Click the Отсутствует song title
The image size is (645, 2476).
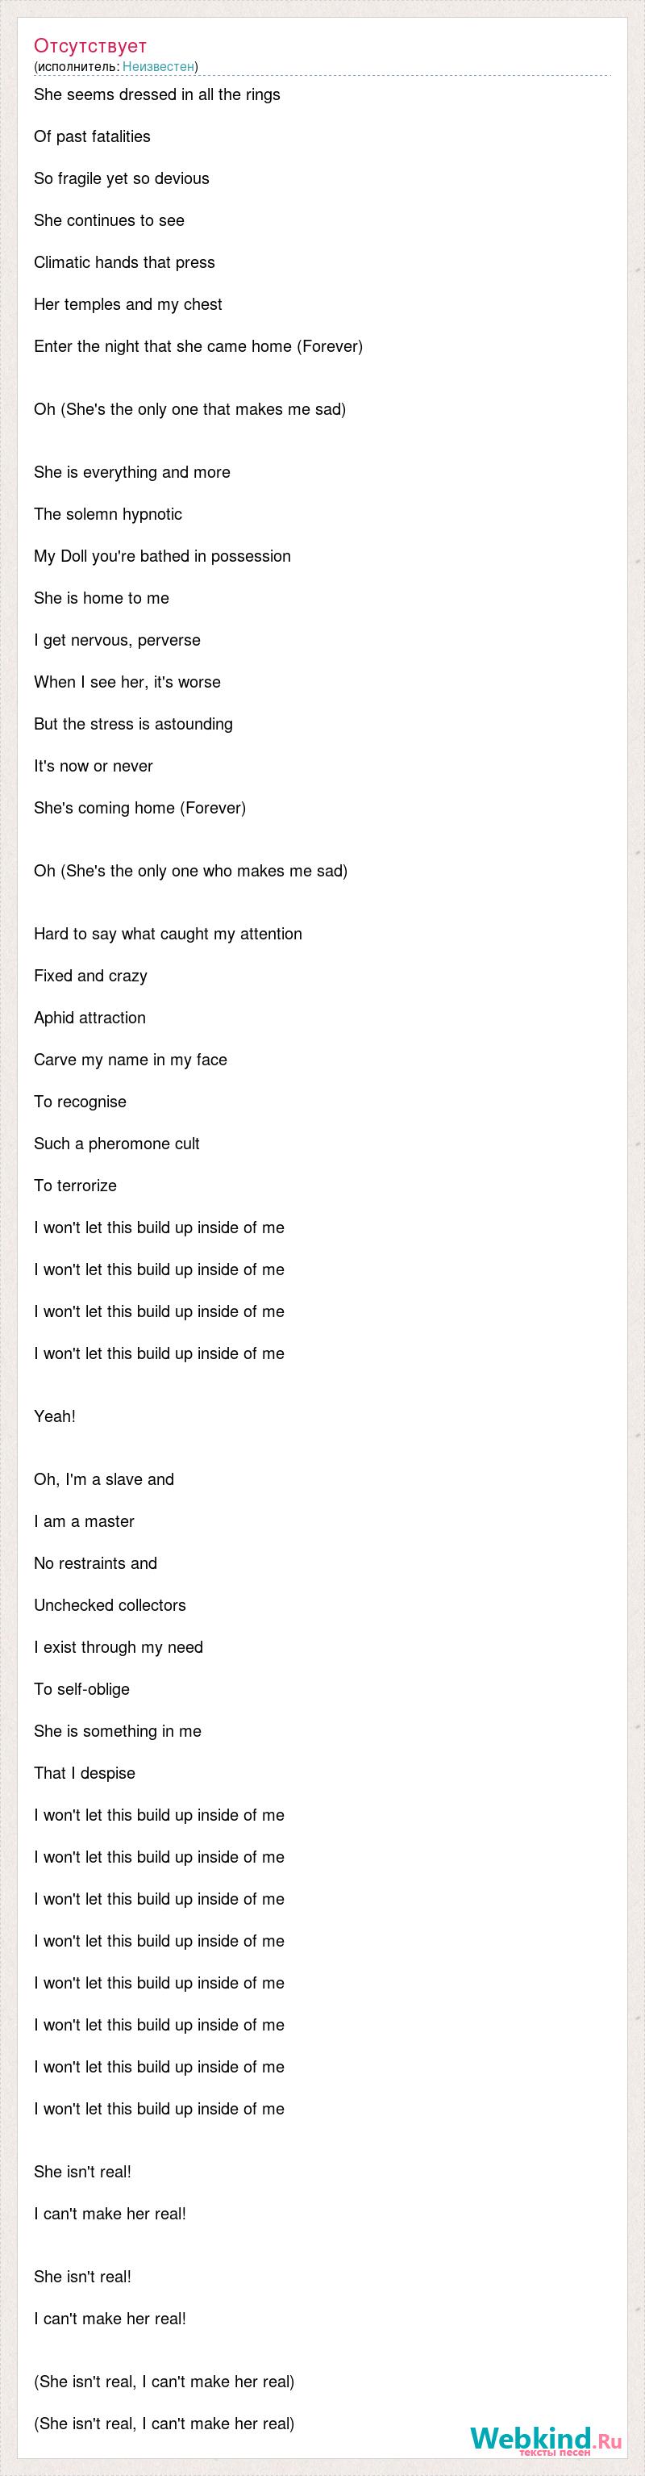click(x=90, y=45)
